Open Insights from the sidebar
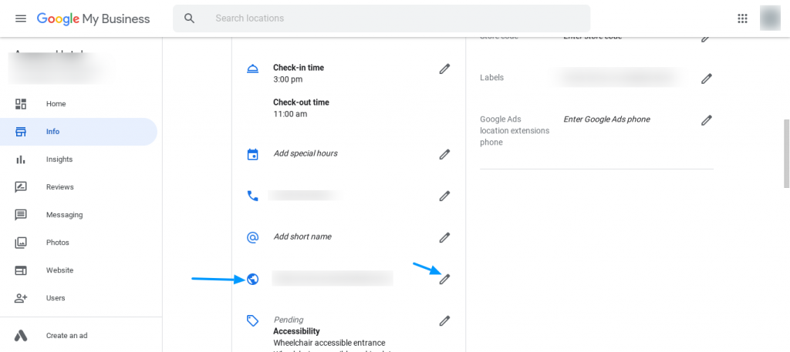This screenshot has width=790, height=352. pyautogui.click(x=59, y=159)
